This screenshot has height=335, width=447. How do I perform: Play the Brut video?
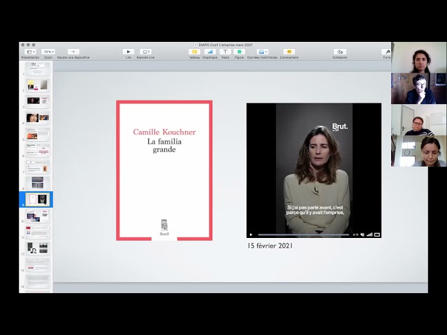pyautogui.click(x=251, y=234)
